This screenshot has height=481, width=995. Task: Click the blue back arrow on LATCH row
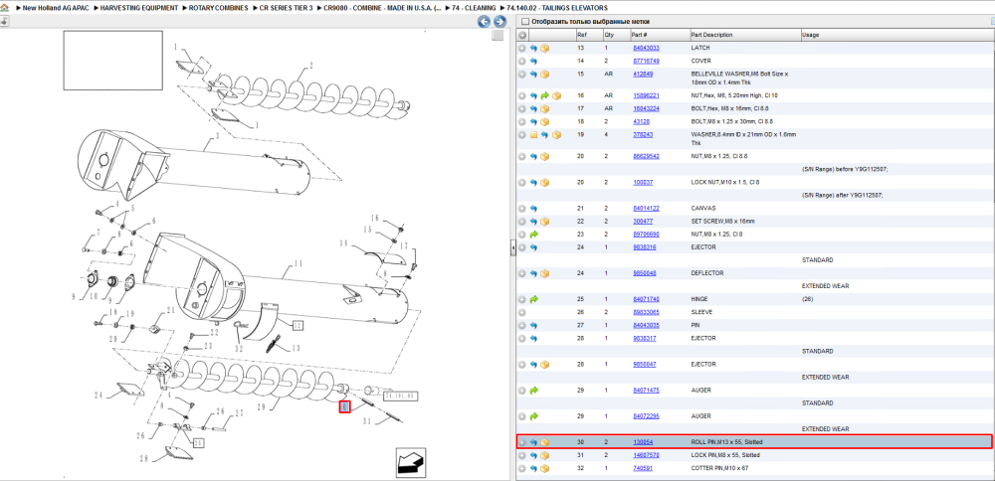[x=533, y=48]
